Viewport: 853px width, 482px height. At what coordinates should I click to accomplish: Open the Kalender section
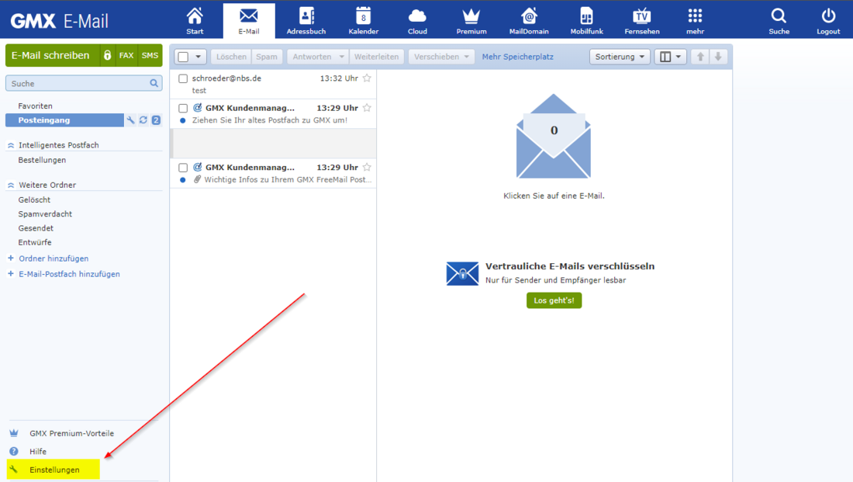364,21
